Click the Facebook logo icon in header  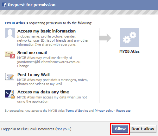coord(4,5)
